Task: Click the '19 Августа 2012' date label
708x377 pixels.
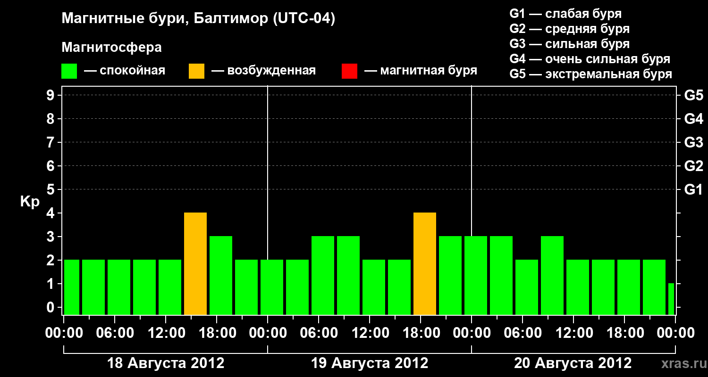Action: pyautogui.click(x=370, y=363)
